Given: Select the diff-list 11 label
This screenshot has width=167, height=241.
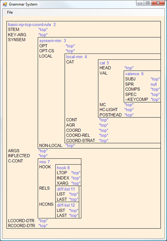Looking at the screenshot, I should 66,189.
